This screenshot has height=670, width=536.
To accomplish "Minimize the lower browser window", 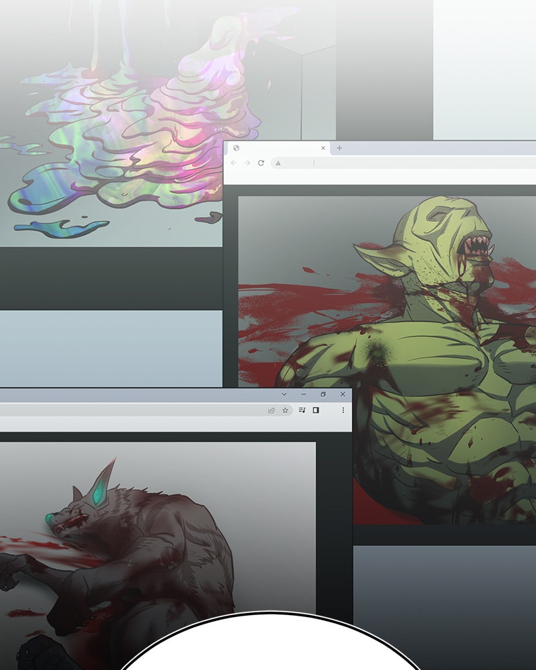I will click(304, 394).
